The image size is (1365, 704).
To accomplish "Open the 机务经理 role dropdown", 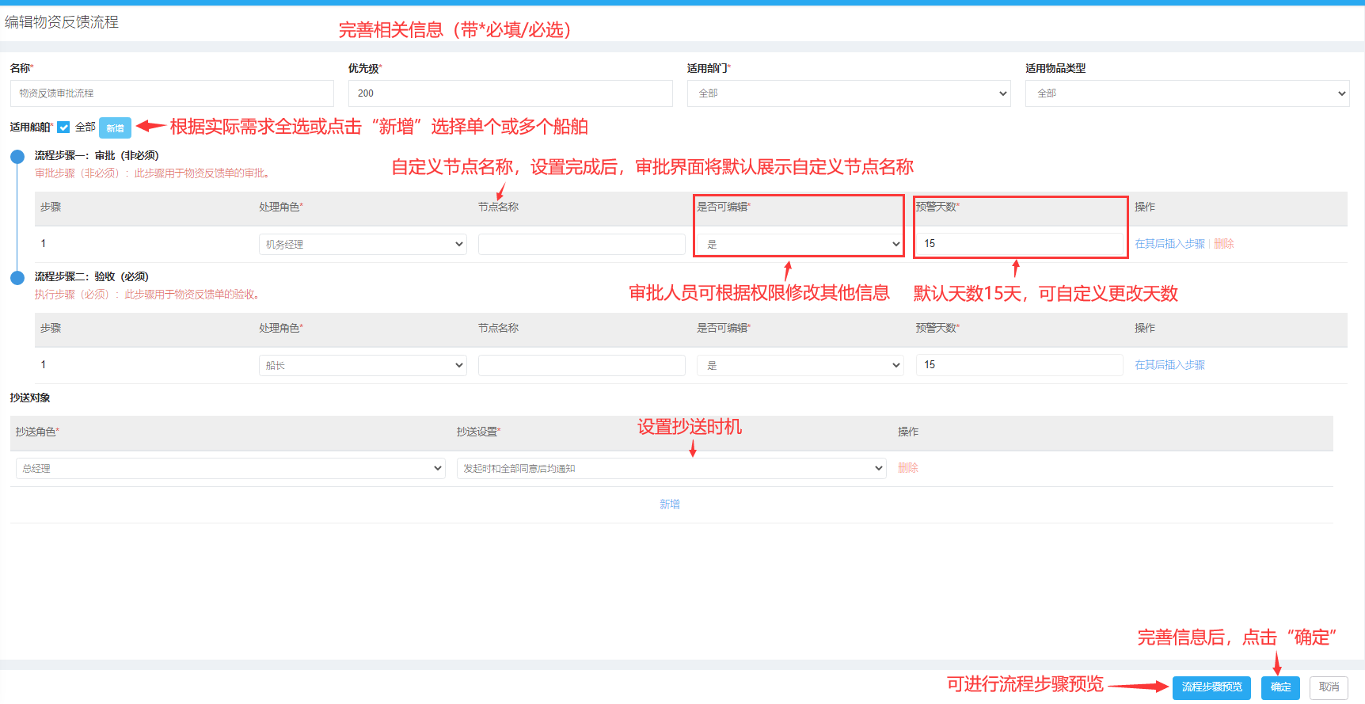I will (363, 244).
